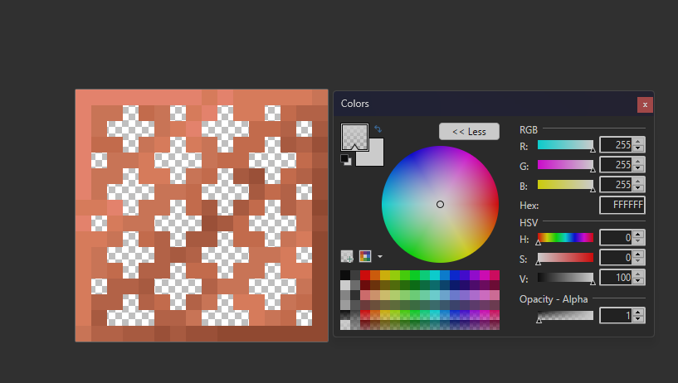Image resolution: width=678 pixels, height=383 pixels.
Task: Focus the S value input field
Action: tap(616, 257)
